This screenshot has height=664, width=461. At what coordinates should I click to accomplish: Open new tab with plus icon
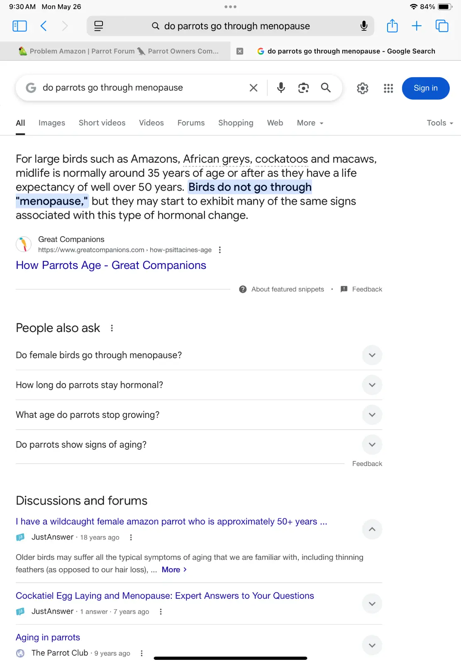416,26
